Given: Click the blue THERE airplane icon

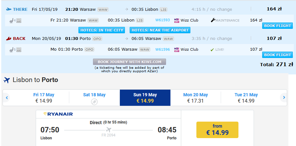Looking at the screenshot, I should point(9,9).
